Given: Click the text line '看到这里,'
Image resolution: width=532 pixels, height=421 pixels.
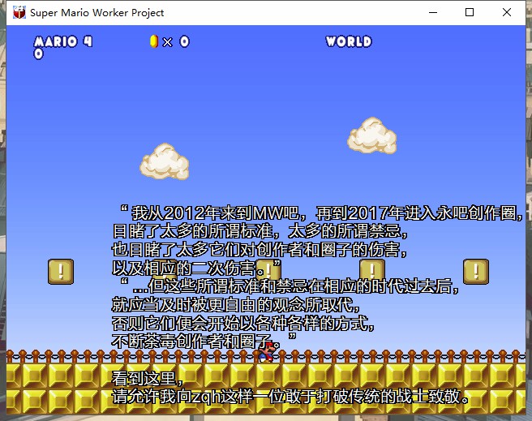Looking at the screenshot, I should (x=148, y=378).
